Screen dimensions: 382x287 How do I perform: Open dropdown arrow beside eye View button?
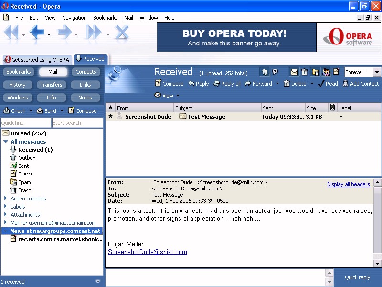pyautogui.click(x=178, y=95)
